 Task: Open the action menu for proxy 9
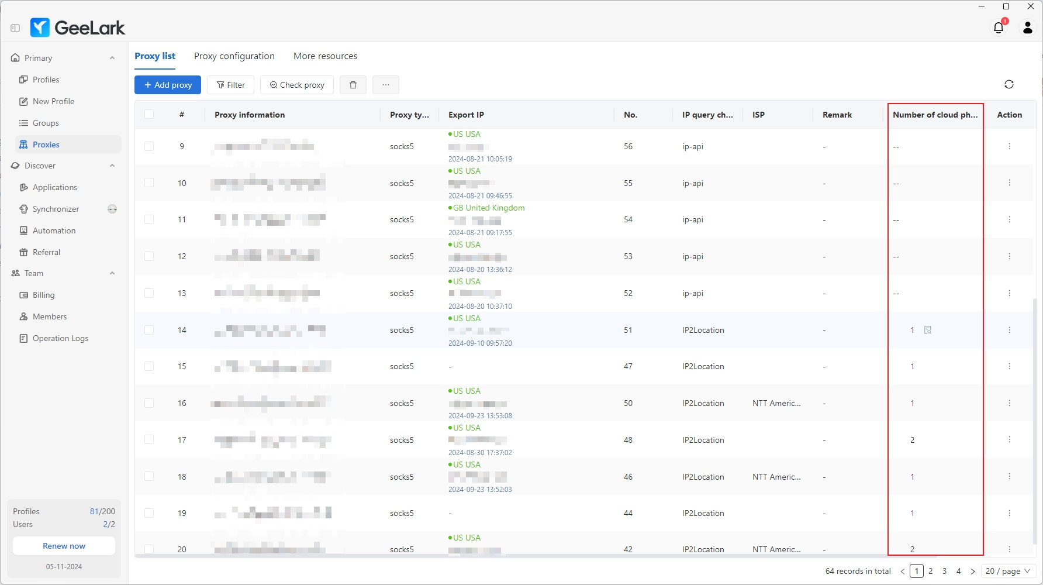tap(1010, 146)
